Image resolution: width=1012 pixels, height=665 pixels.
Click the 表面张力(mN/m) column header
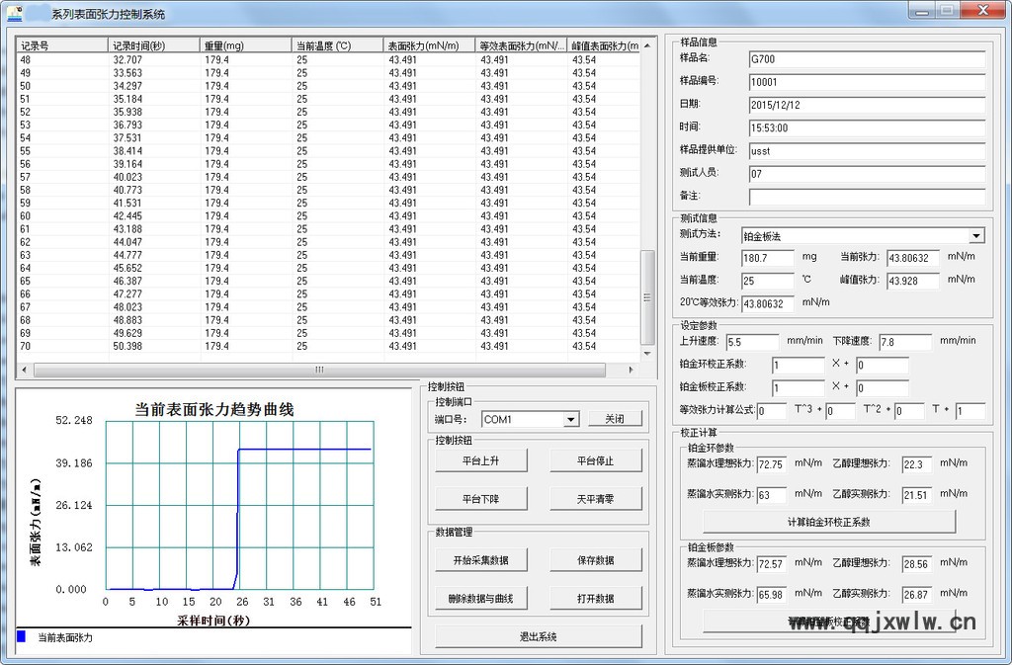tap(429, 45)
